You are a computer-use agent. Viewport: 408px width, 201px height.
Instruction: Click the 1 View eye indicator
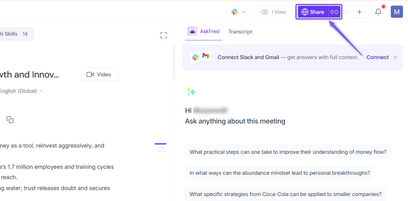point(274,12)
